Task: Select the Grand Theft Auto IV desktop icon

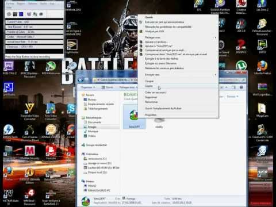Action: [x=9, y=197]
